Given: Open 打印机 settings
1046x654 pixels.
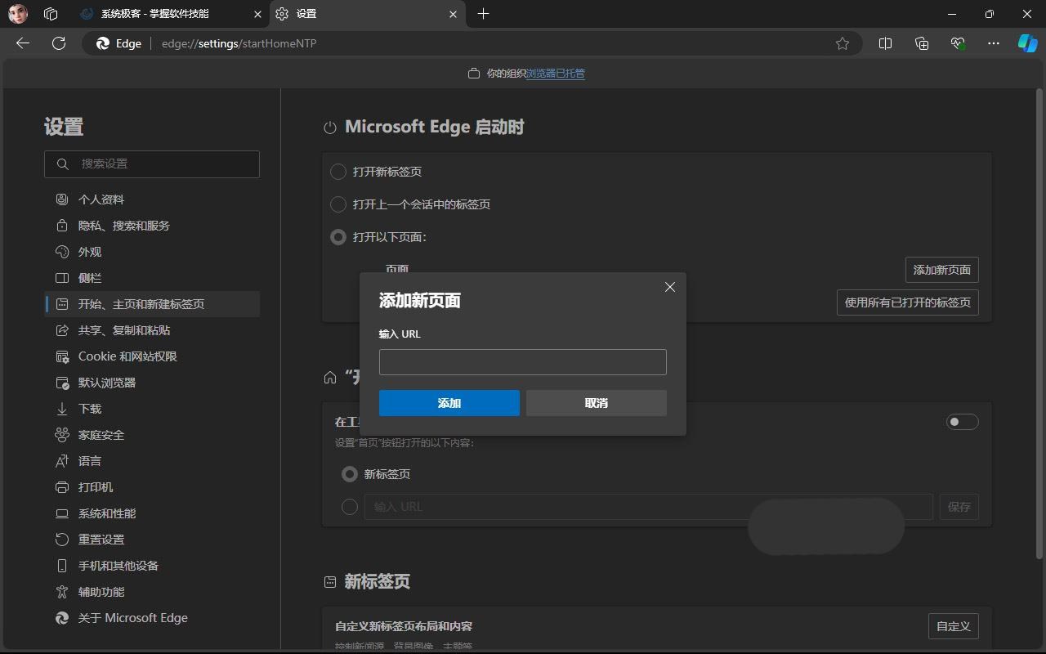Looking at the screenshot, I should point(152,487).
